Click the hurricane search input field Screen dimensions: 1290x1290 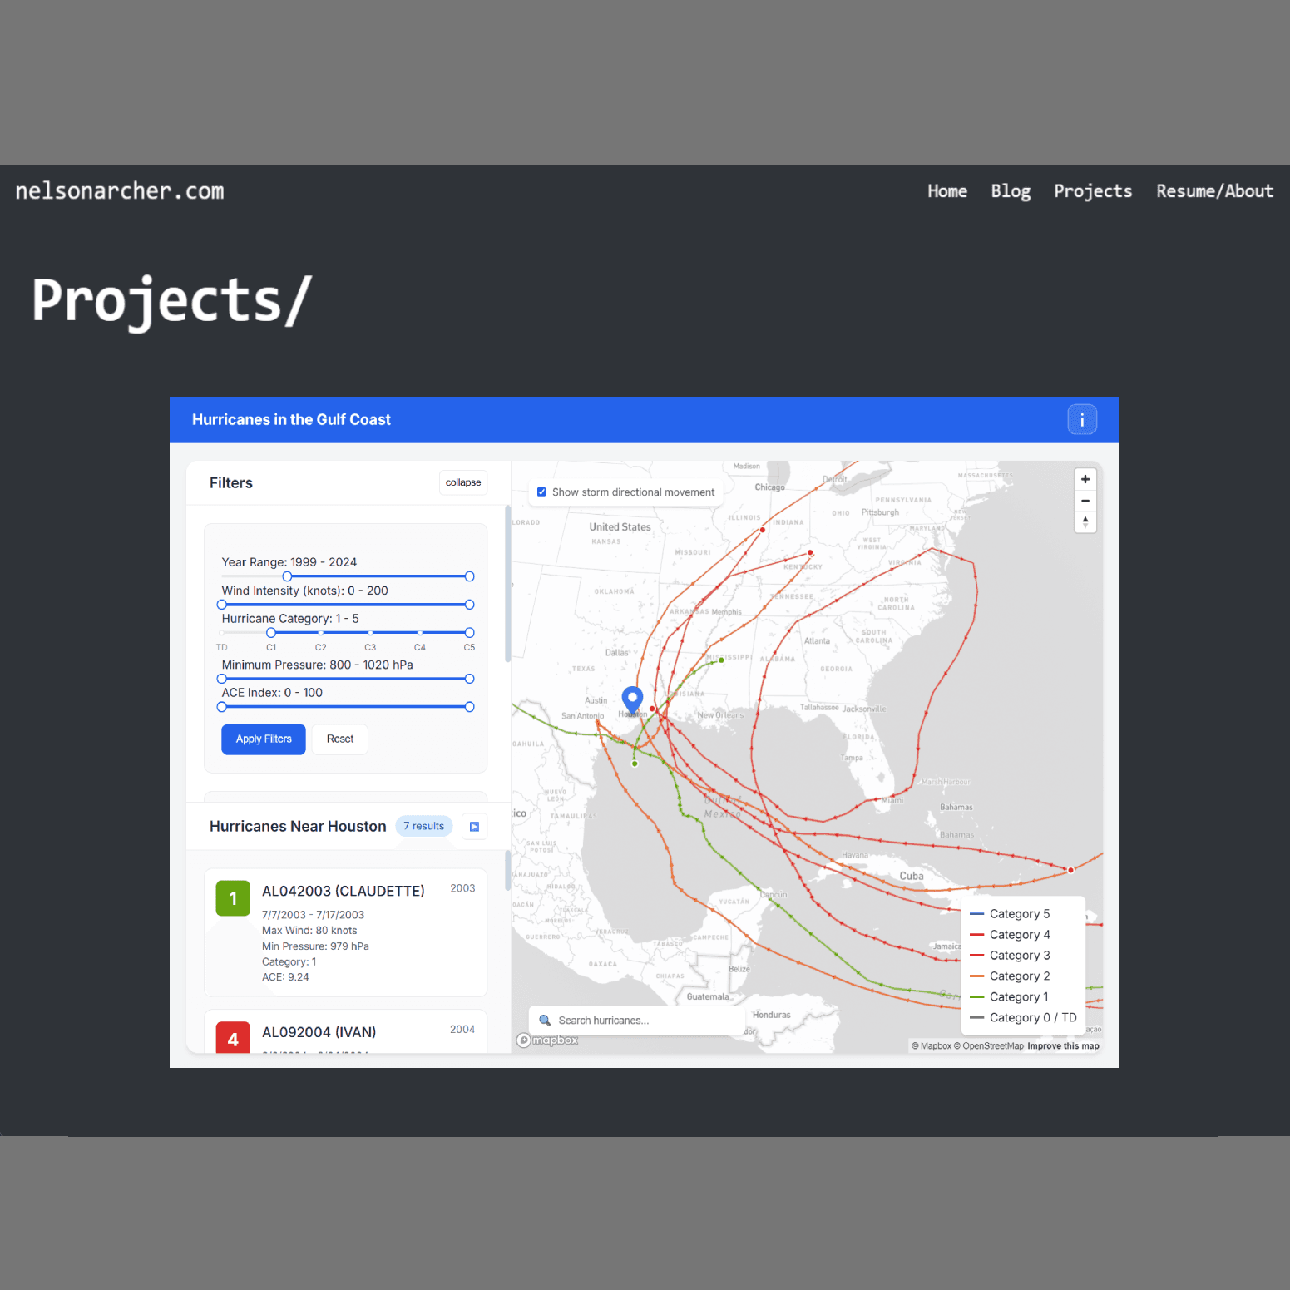point(632,1020)
